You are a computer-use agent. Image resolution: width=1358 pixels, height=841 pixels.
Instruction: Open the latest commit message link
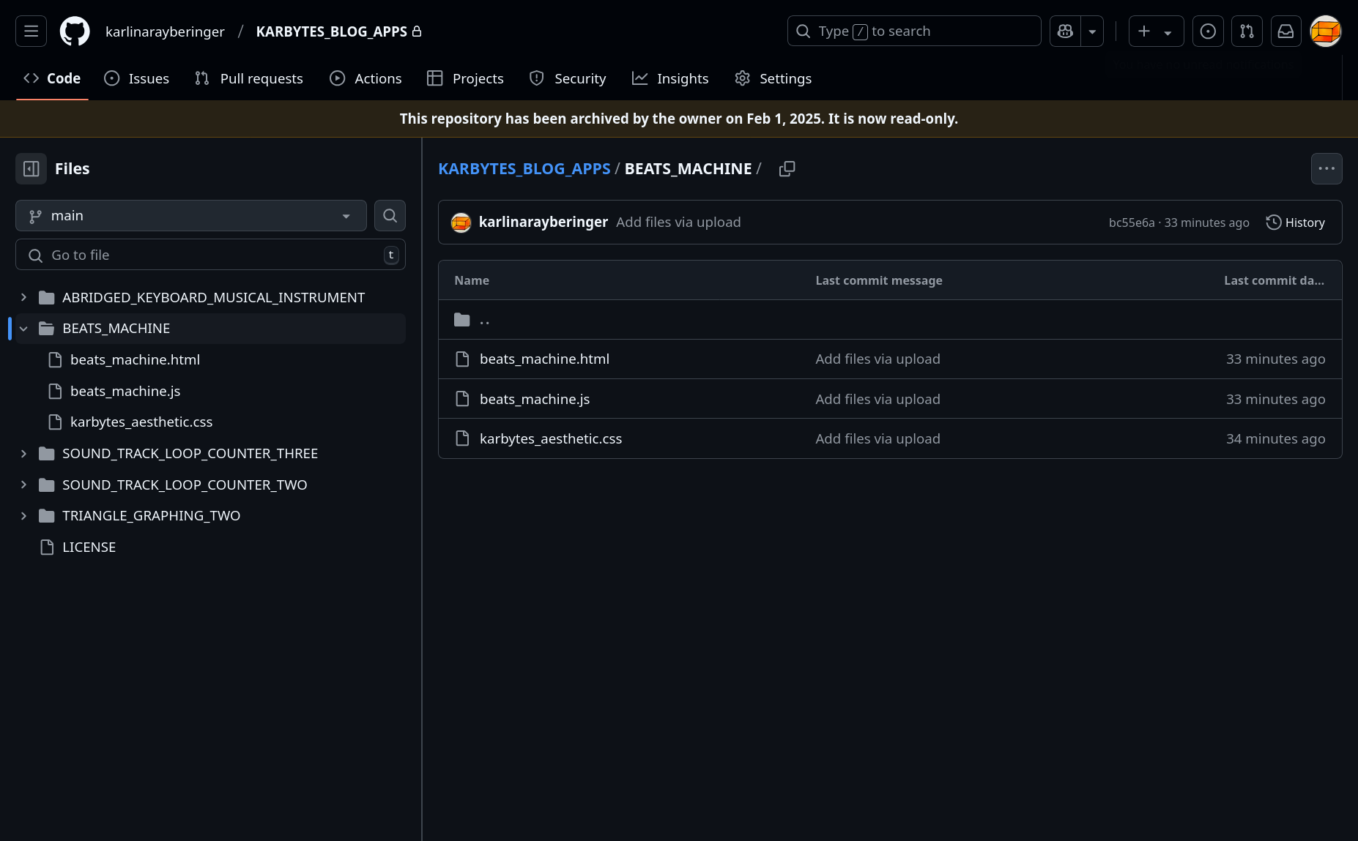click(678, 222)
